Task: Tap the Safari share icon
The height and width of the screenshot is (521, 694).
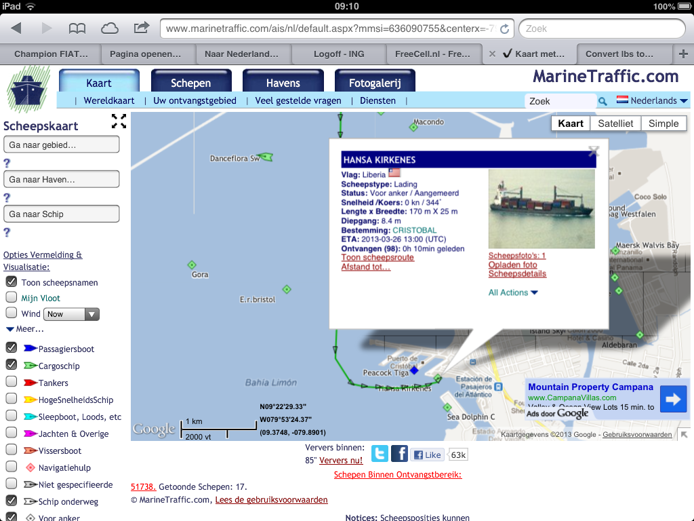Action: coord(142,28)
